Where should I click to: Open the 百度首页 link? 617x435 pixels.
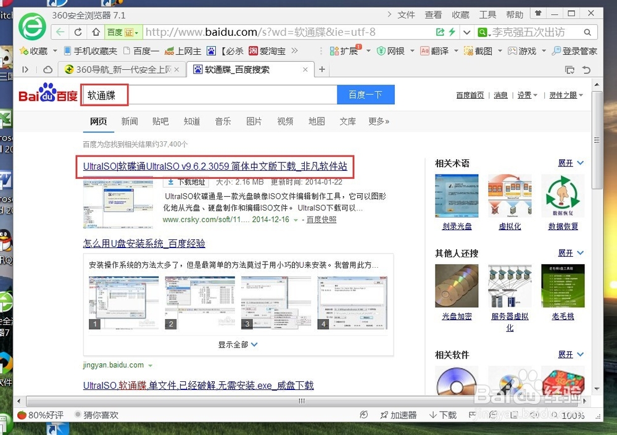pos(470,95)
